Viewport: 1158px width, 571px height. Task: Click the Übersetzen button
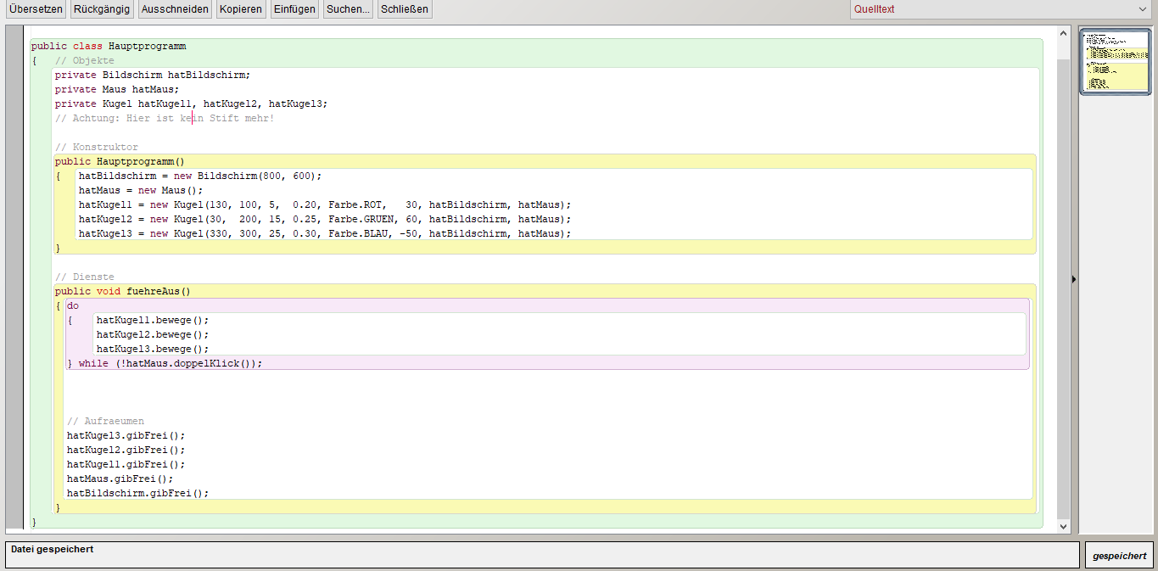coord(36,9)
